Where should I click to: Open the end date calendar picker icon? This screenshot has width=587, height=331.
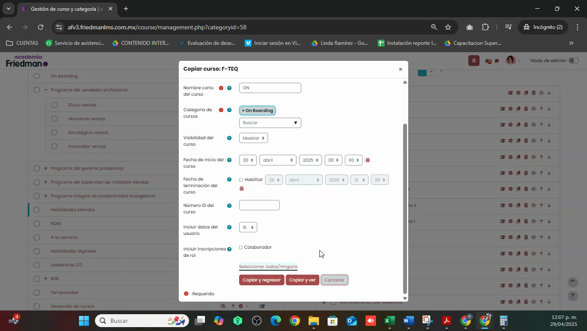tap(242, 188)
